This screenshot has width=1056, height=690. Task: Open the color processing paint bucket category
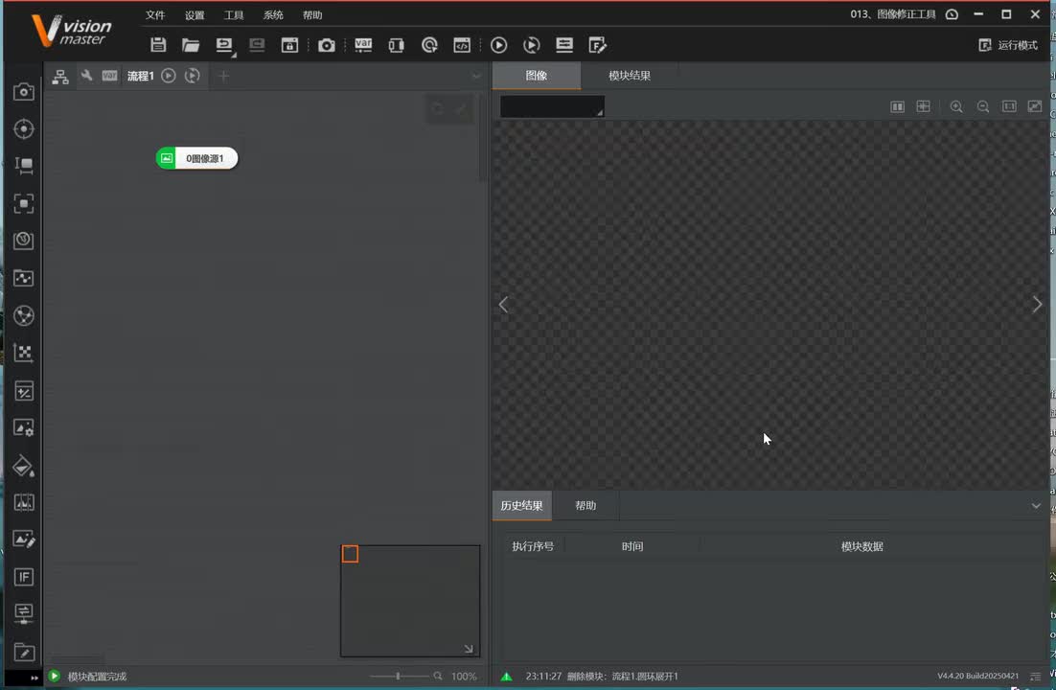(x=24, y=466)
